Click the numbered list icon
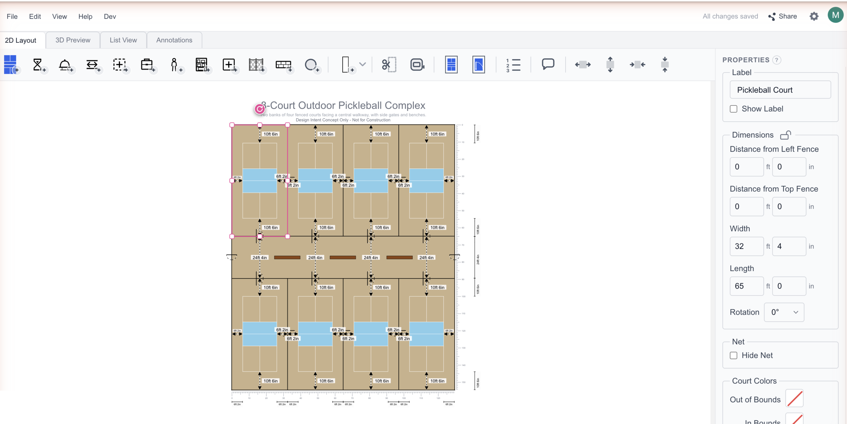Image resolution: width=847 pixels, height=424 pixels. [513, 65]
